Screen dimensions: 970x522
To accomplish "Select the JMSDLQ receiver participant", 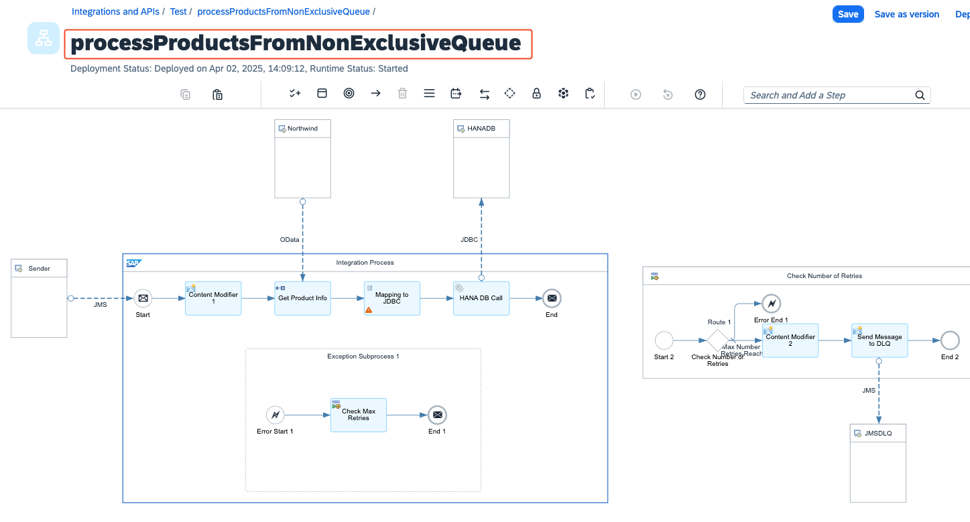I will pyautogui.click(x=878, y=463).
